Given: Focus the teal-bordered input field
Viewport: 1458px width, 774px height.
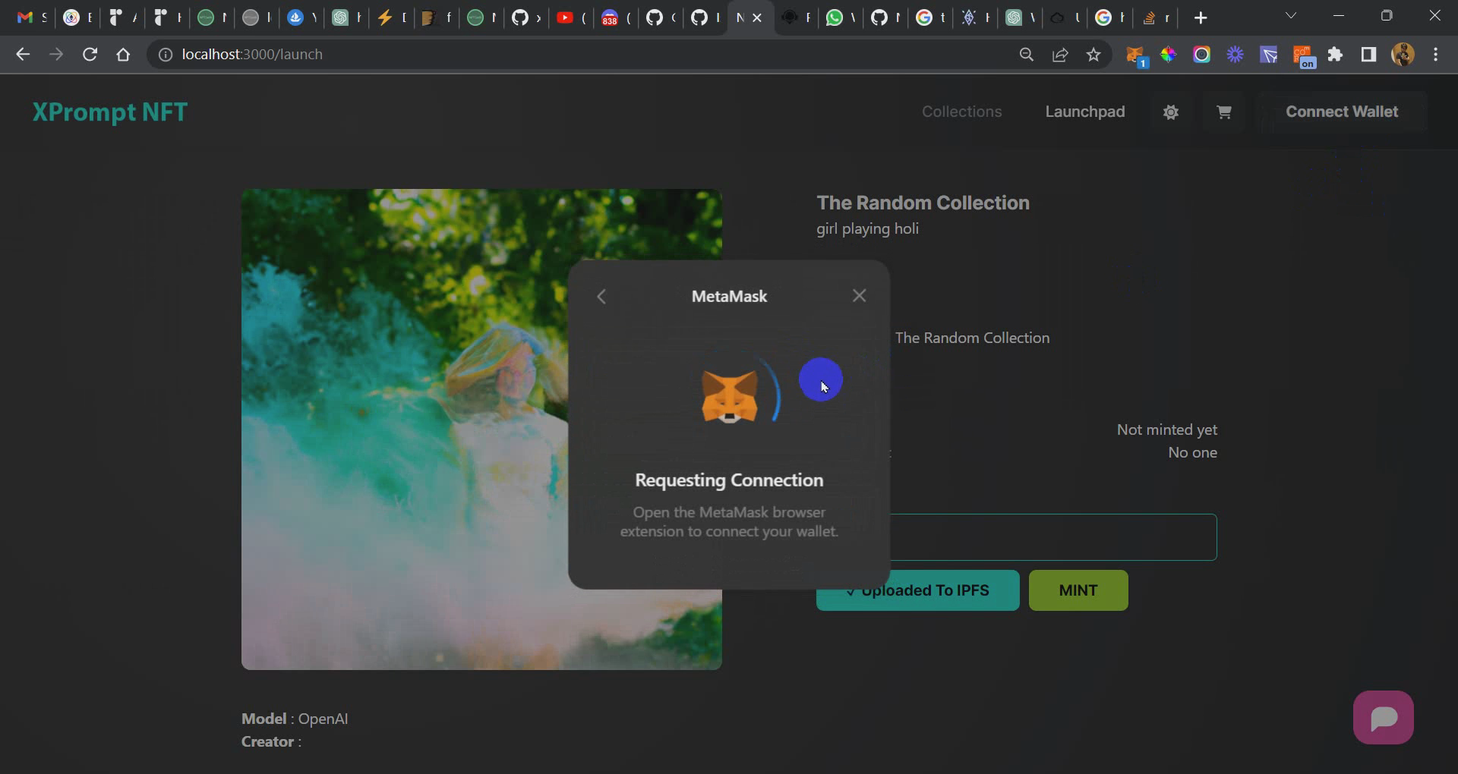Looking at the screenshot, I should (1053, 537).
